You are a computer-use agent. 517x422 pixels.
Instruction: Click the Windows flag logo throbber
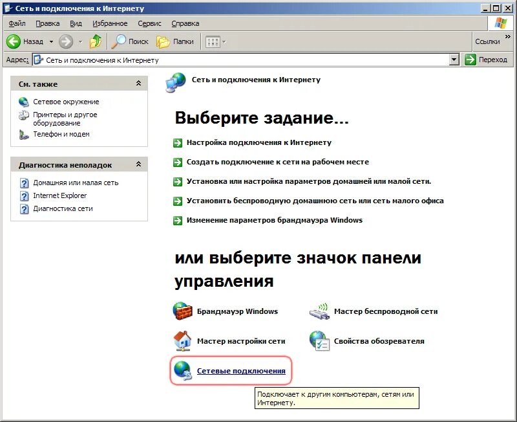pos(500,23)
